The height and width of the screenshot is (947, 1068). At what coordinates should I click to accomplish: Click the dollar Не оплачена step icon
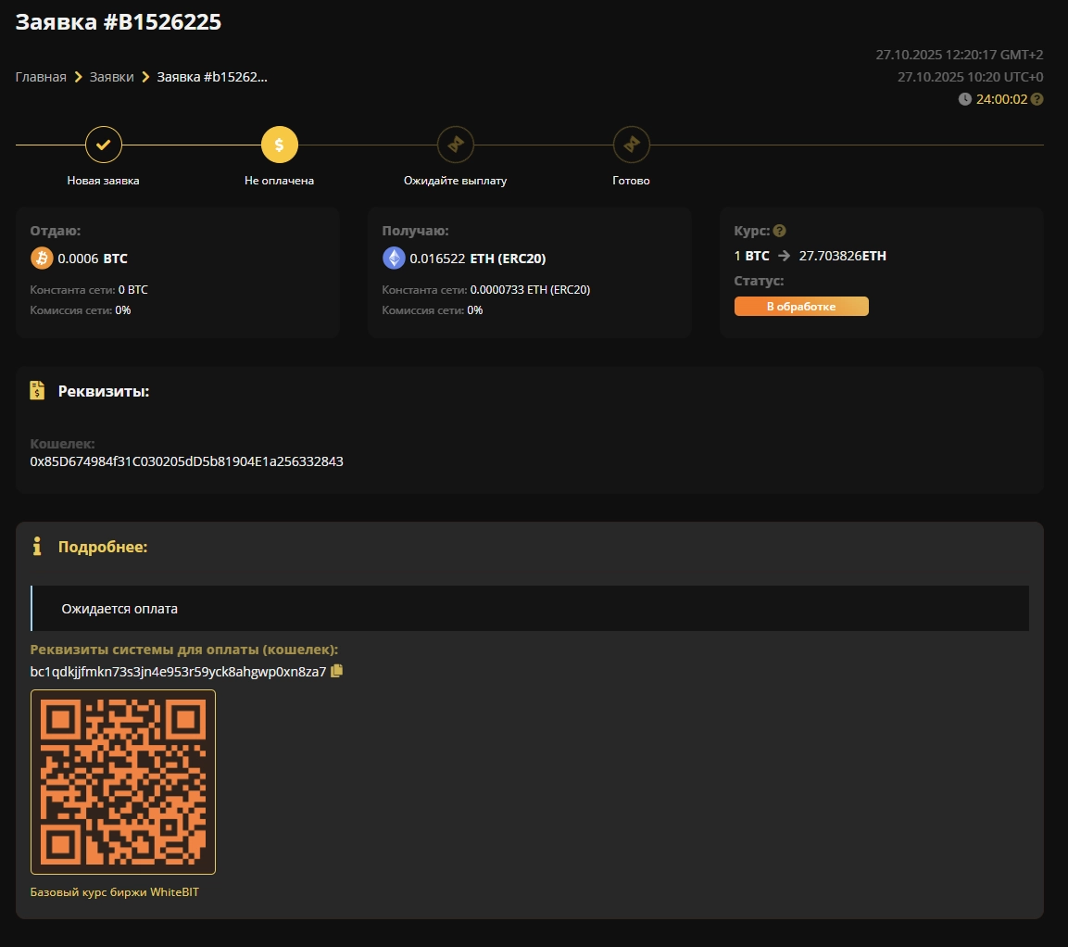coord(279,145)
